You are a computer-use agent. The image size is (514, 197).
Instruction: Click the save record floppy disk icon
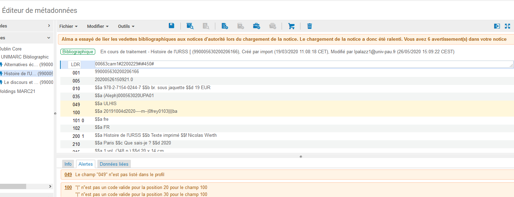coord(171,26)
